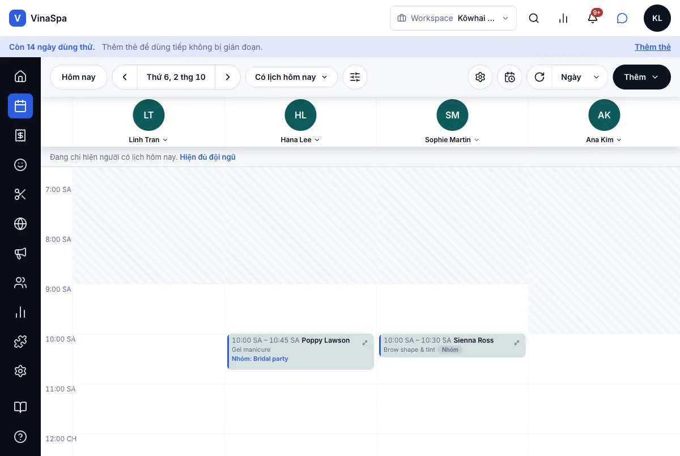Open the calendar clock icon in toolbar

pos(510,77)
